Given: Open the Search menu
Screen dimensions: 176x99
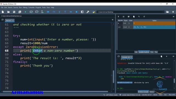Looking at the screenshot, I should tap(10, 7).
